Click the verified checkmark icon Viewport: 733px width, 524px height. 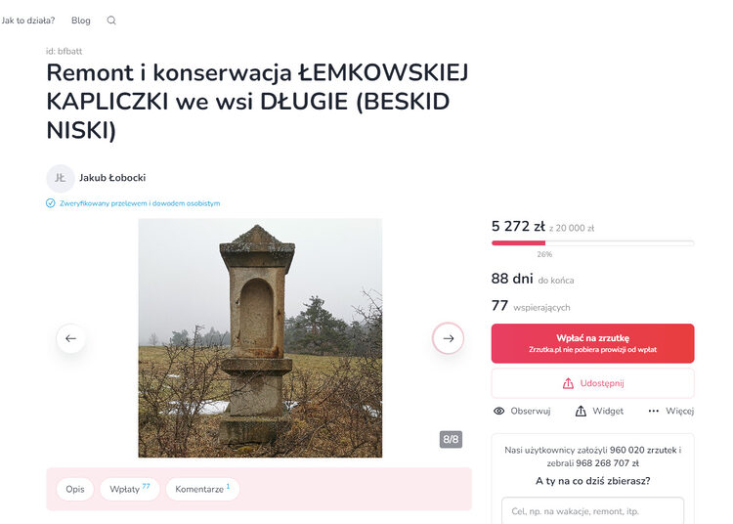(51, 203)
